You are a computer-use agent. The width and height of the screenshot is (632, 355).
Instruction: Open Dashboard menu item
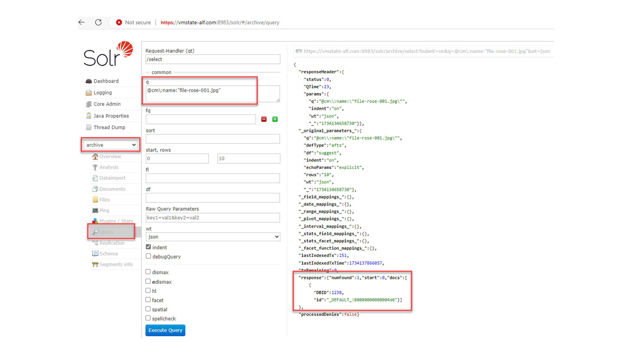106,81
